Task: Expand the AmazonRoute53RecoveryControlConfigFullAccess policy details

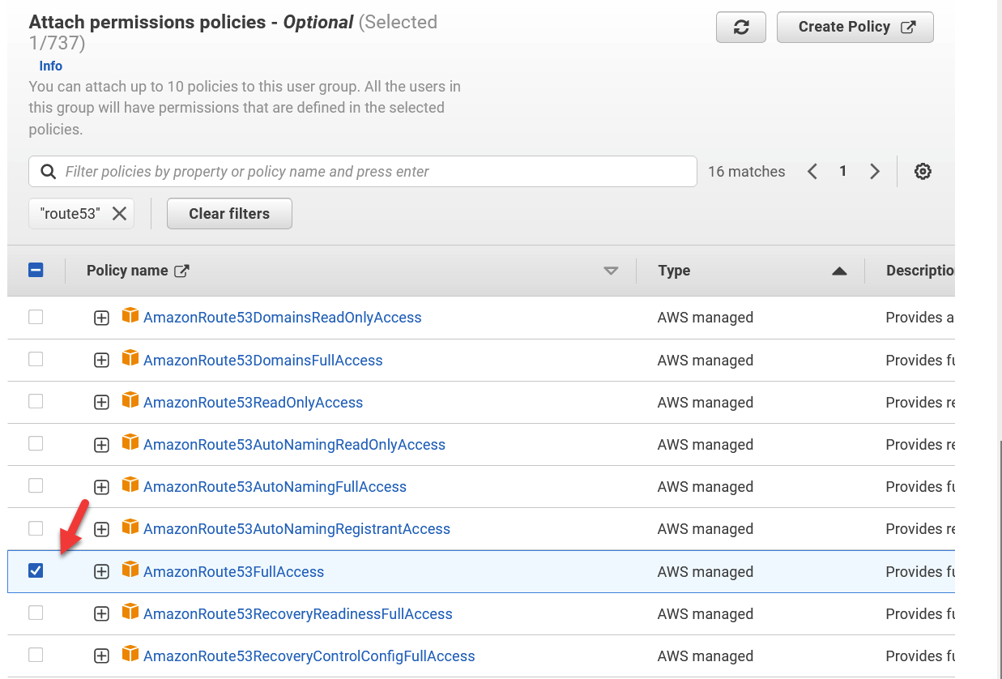Action: [x=101, y=656]
